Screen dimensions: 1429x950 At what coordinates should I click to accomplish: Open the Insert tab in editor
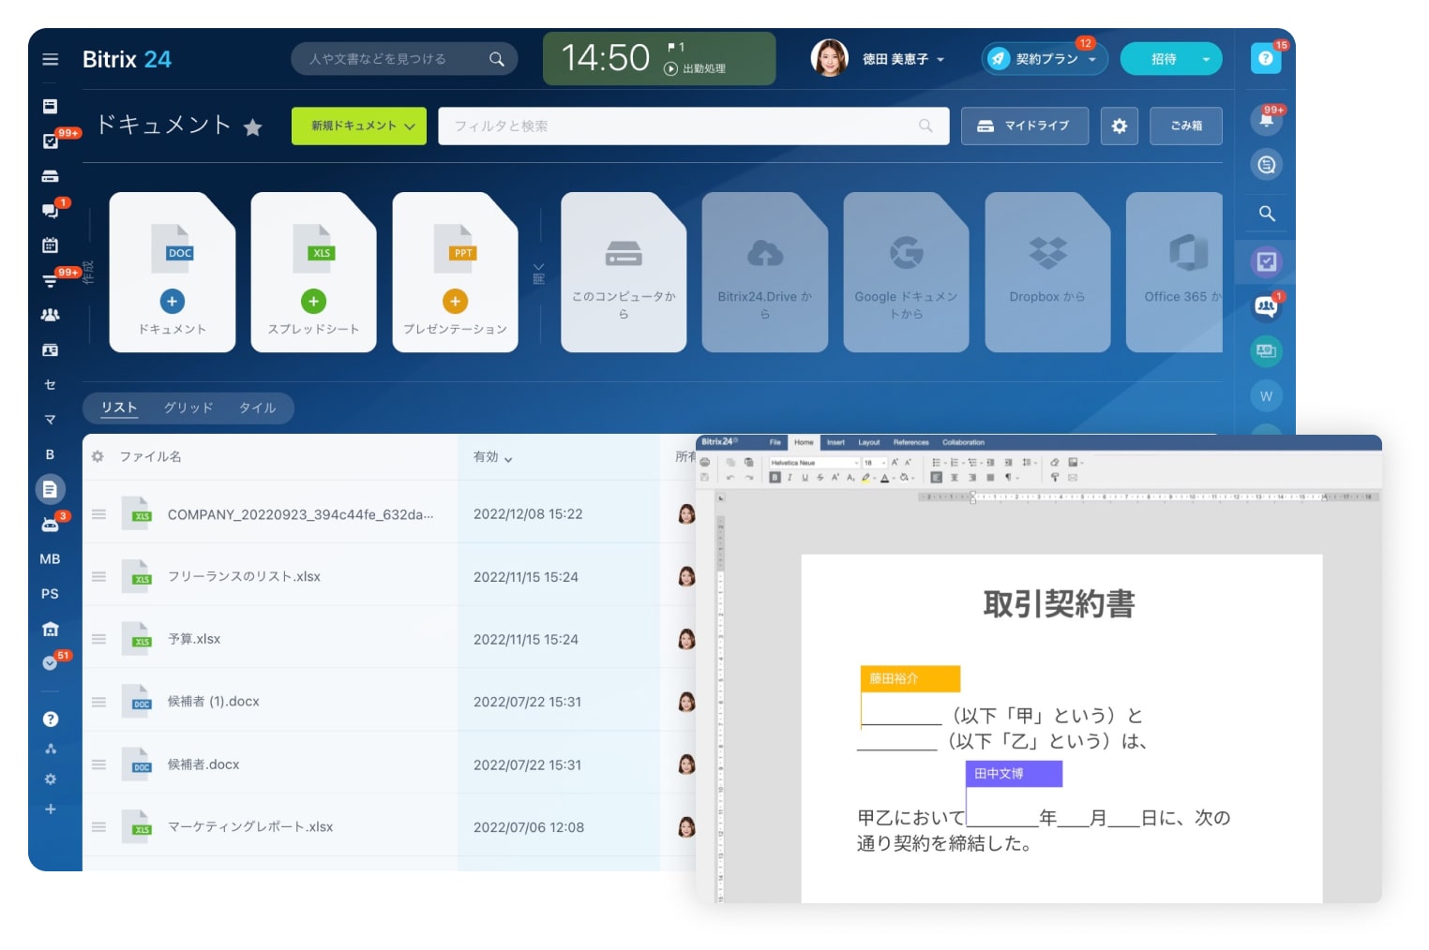click(835, 442)
